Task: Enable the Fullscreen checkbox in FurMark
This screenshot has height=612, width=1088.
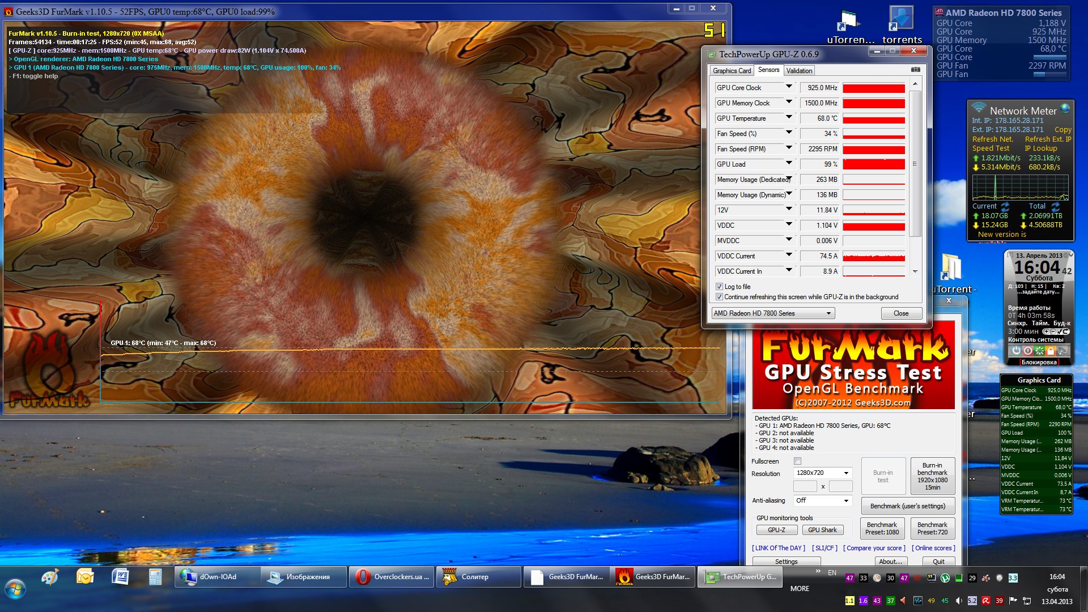Action: (797, 461)
